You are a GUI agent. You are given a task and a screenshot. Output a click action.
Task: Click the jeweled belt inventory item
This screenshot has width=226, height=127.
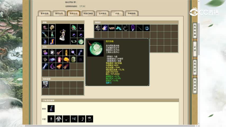pos(112,28)
